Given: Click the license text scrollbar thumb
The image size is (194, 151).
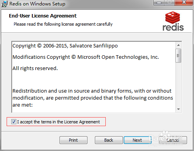Looking at the screenshot, I should tap(178, 56).
